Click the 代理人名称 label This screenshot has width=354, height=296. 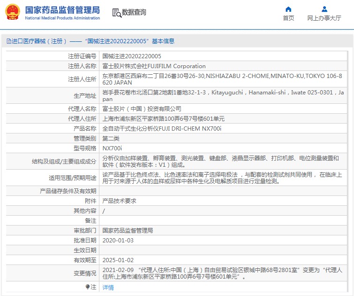82,109
